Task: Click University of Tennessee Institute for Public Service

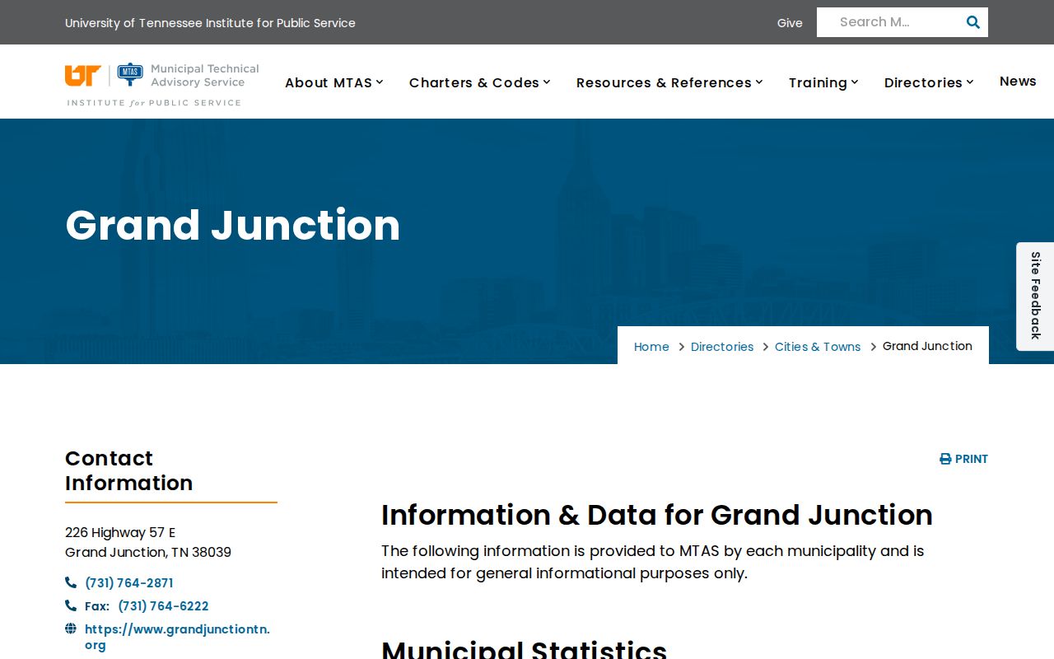Action: [210, 23]
